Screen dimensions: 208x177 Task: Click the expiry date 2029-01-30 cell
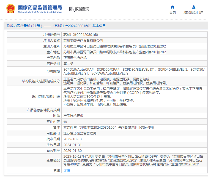click(73, 151)
